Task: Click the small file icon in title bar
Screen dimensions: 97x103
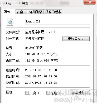Action: click(x=3, y=3)
